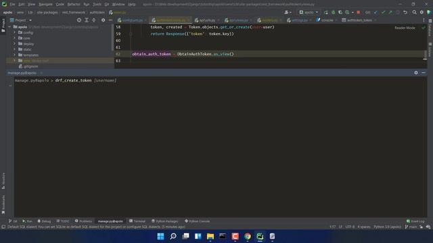Open the Window menu
The height and width of the screenshot is (243, 433).
pyautogui.click(x=118, y=5)
